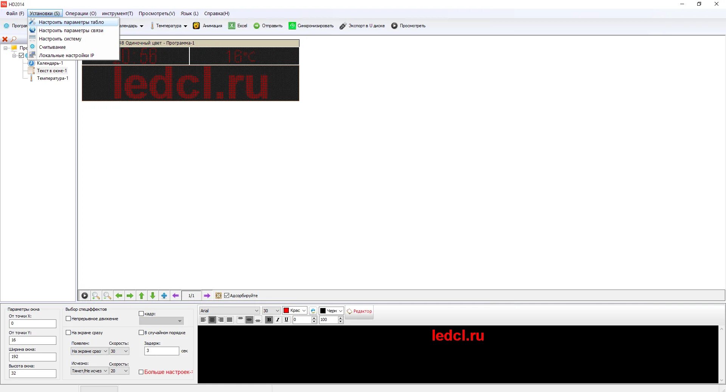
Task: Click the Редактор button
Action: (x=359, y=311)
